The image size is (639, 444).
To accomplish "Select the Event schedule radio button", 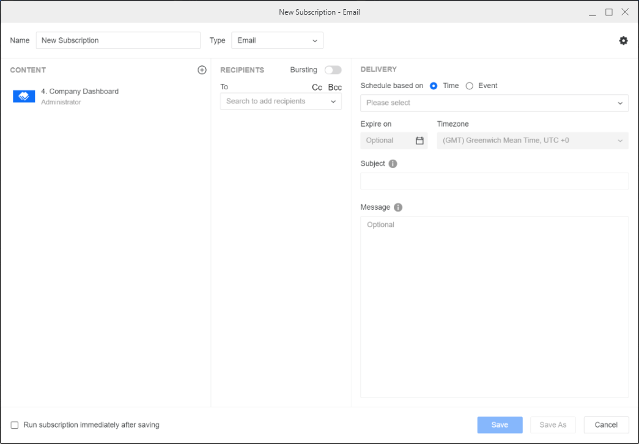I will tap(470, 86).
